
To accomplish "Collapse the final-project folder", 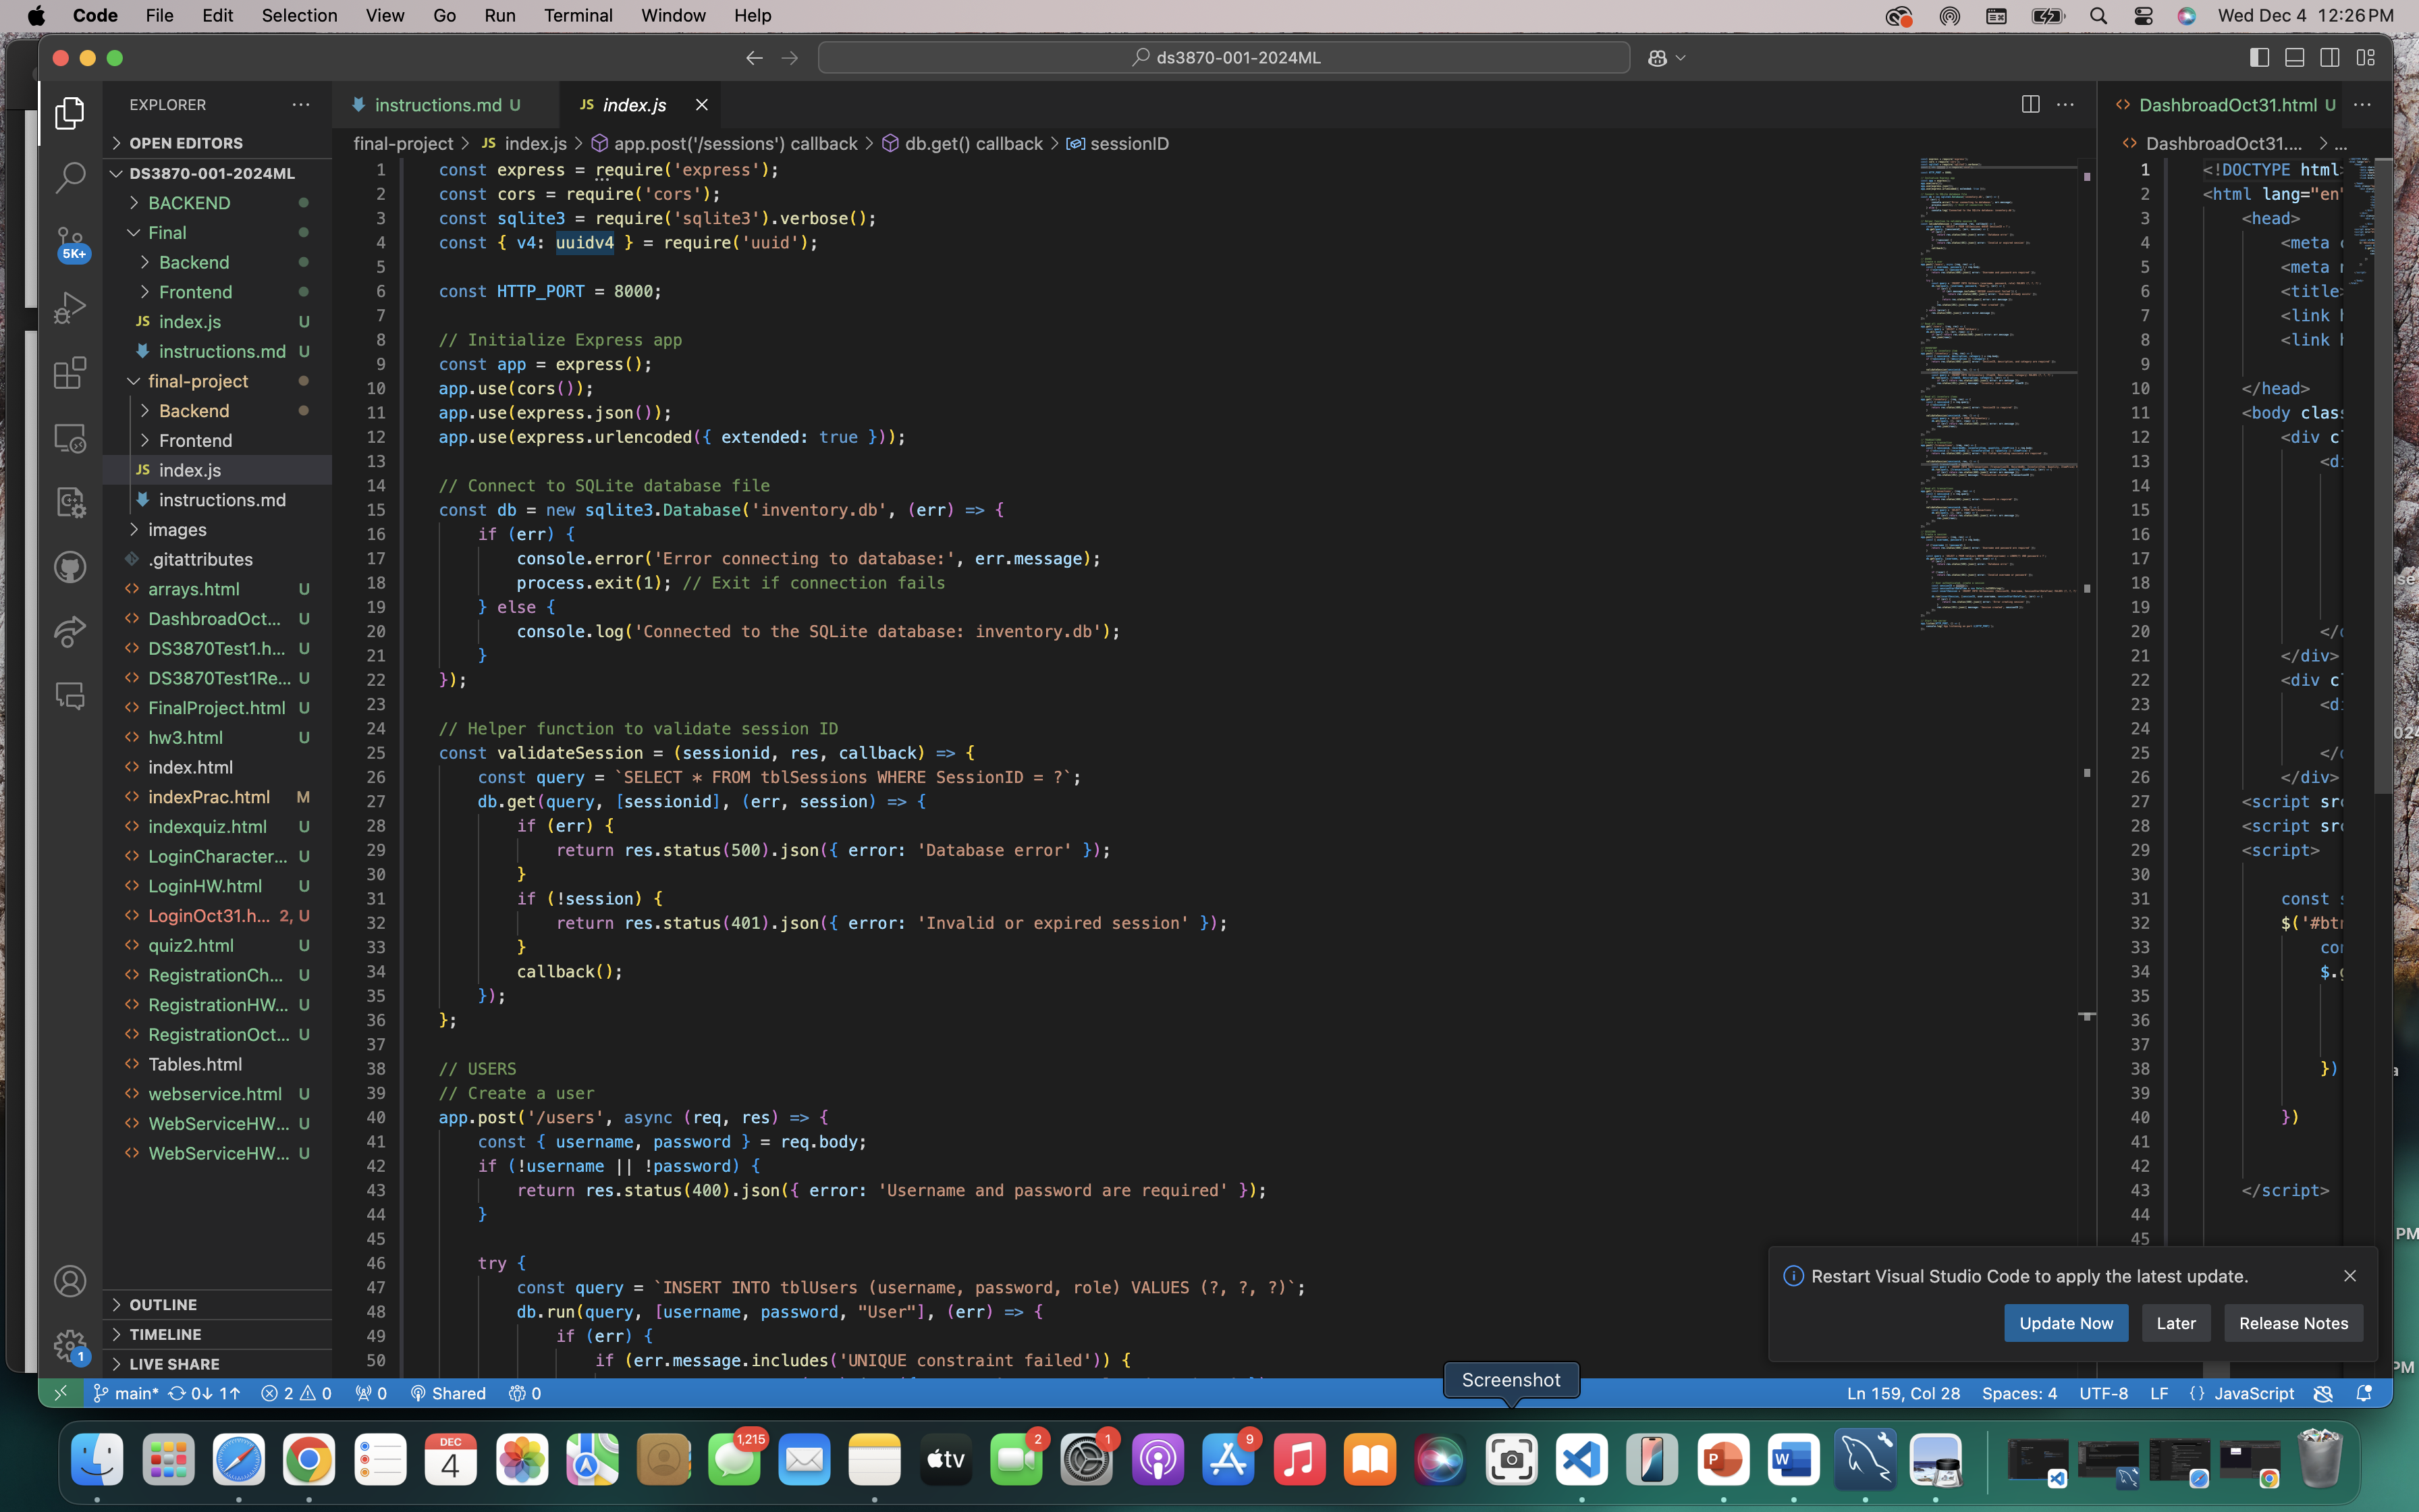I will [x=198, y=381].
